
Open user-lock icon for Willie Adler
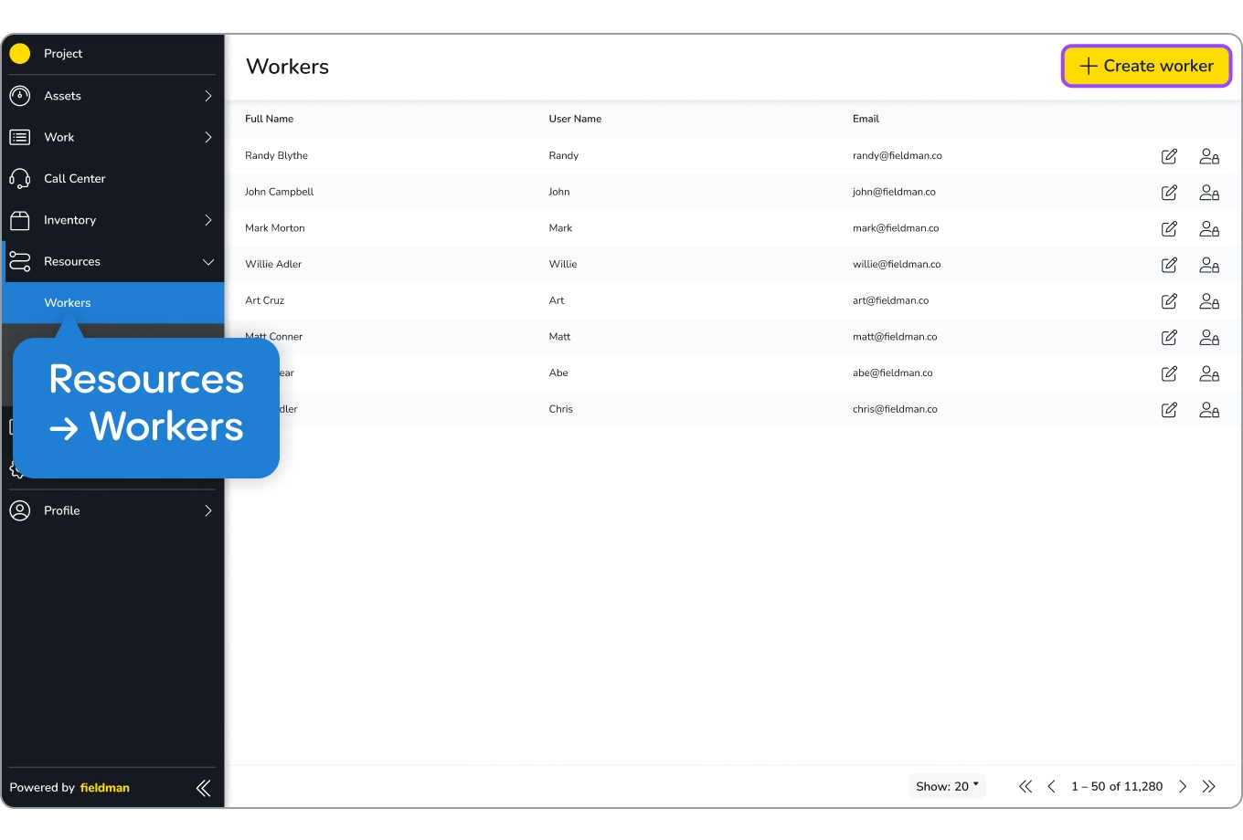(x=1209, y=265)
